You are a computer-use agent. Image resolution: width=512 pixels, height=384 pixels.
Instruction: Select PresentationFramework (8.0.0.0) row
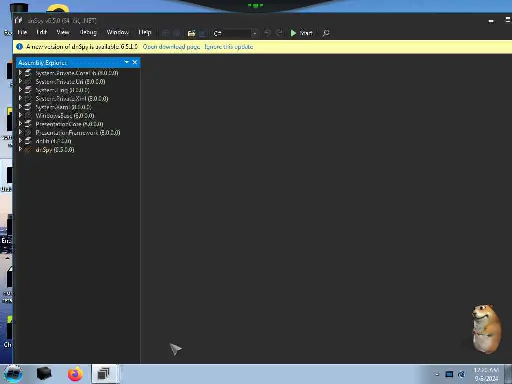pyautogui.click(x=78, y=133)
